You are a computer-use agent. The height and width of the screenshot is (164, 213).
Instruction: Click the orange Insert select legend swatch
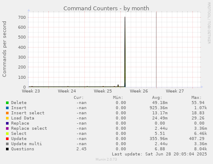click(x=7, y=113)
